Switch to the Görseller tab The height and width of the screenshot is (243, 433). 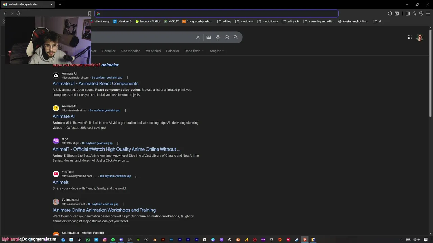tap(109, 51)
